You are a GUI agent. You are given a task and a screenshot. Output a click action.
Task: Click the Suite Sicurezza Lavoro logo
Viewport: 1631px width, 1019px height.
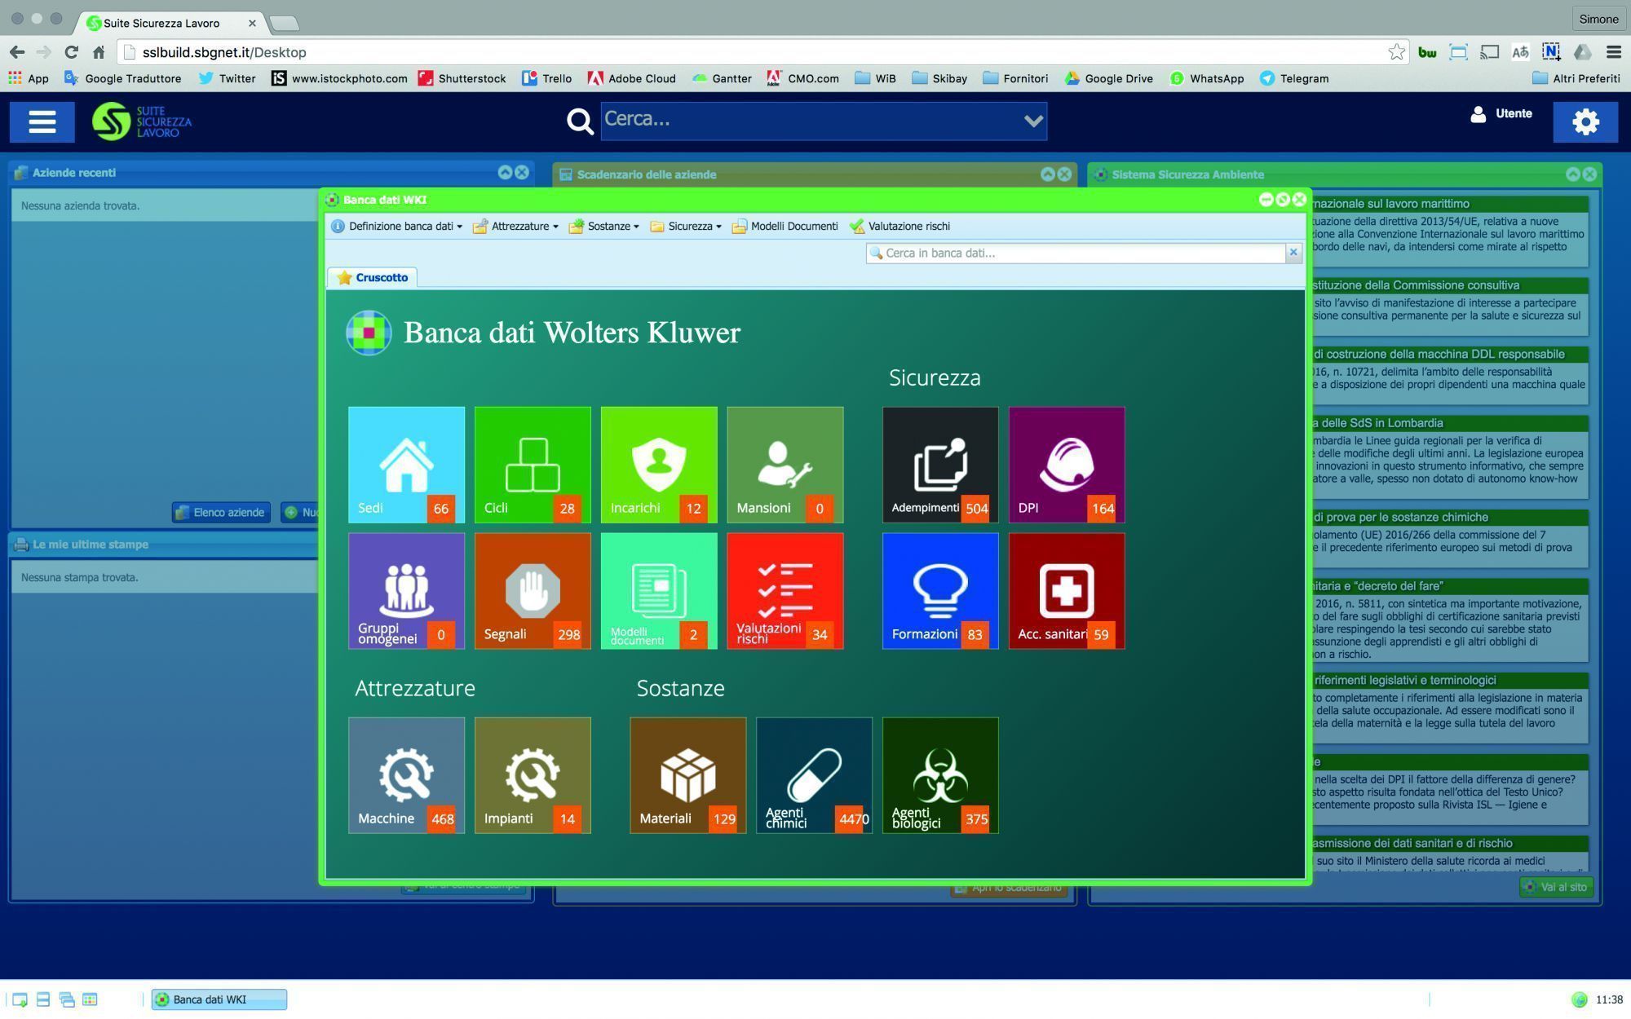tap(142, 121)
